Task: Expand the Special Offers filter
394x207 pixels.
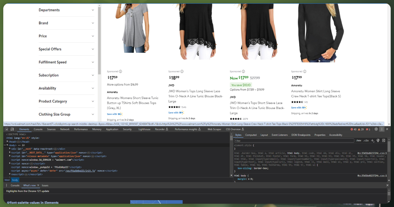Action: click(x=67, y=49)
